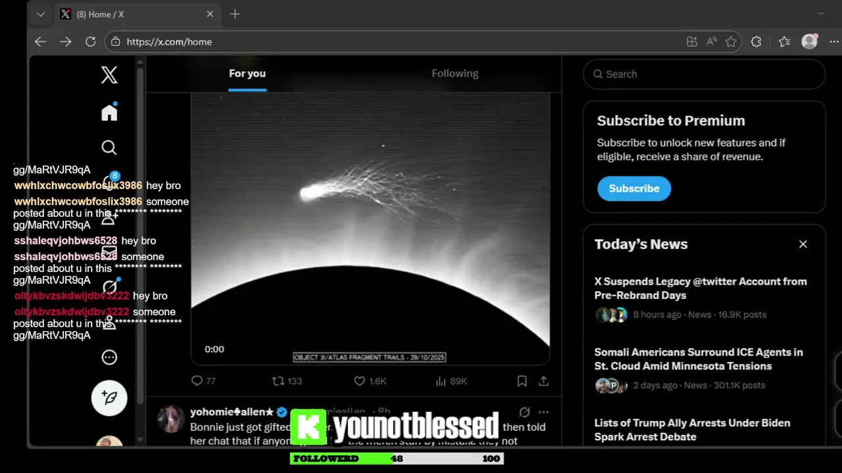Close the Home / X browser tab
The image size is (842, 473).
click(210, 14)
